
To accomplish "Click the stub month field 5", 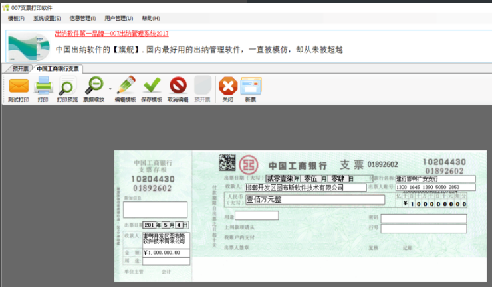I will pyautogui.click(x=166, y=225).
